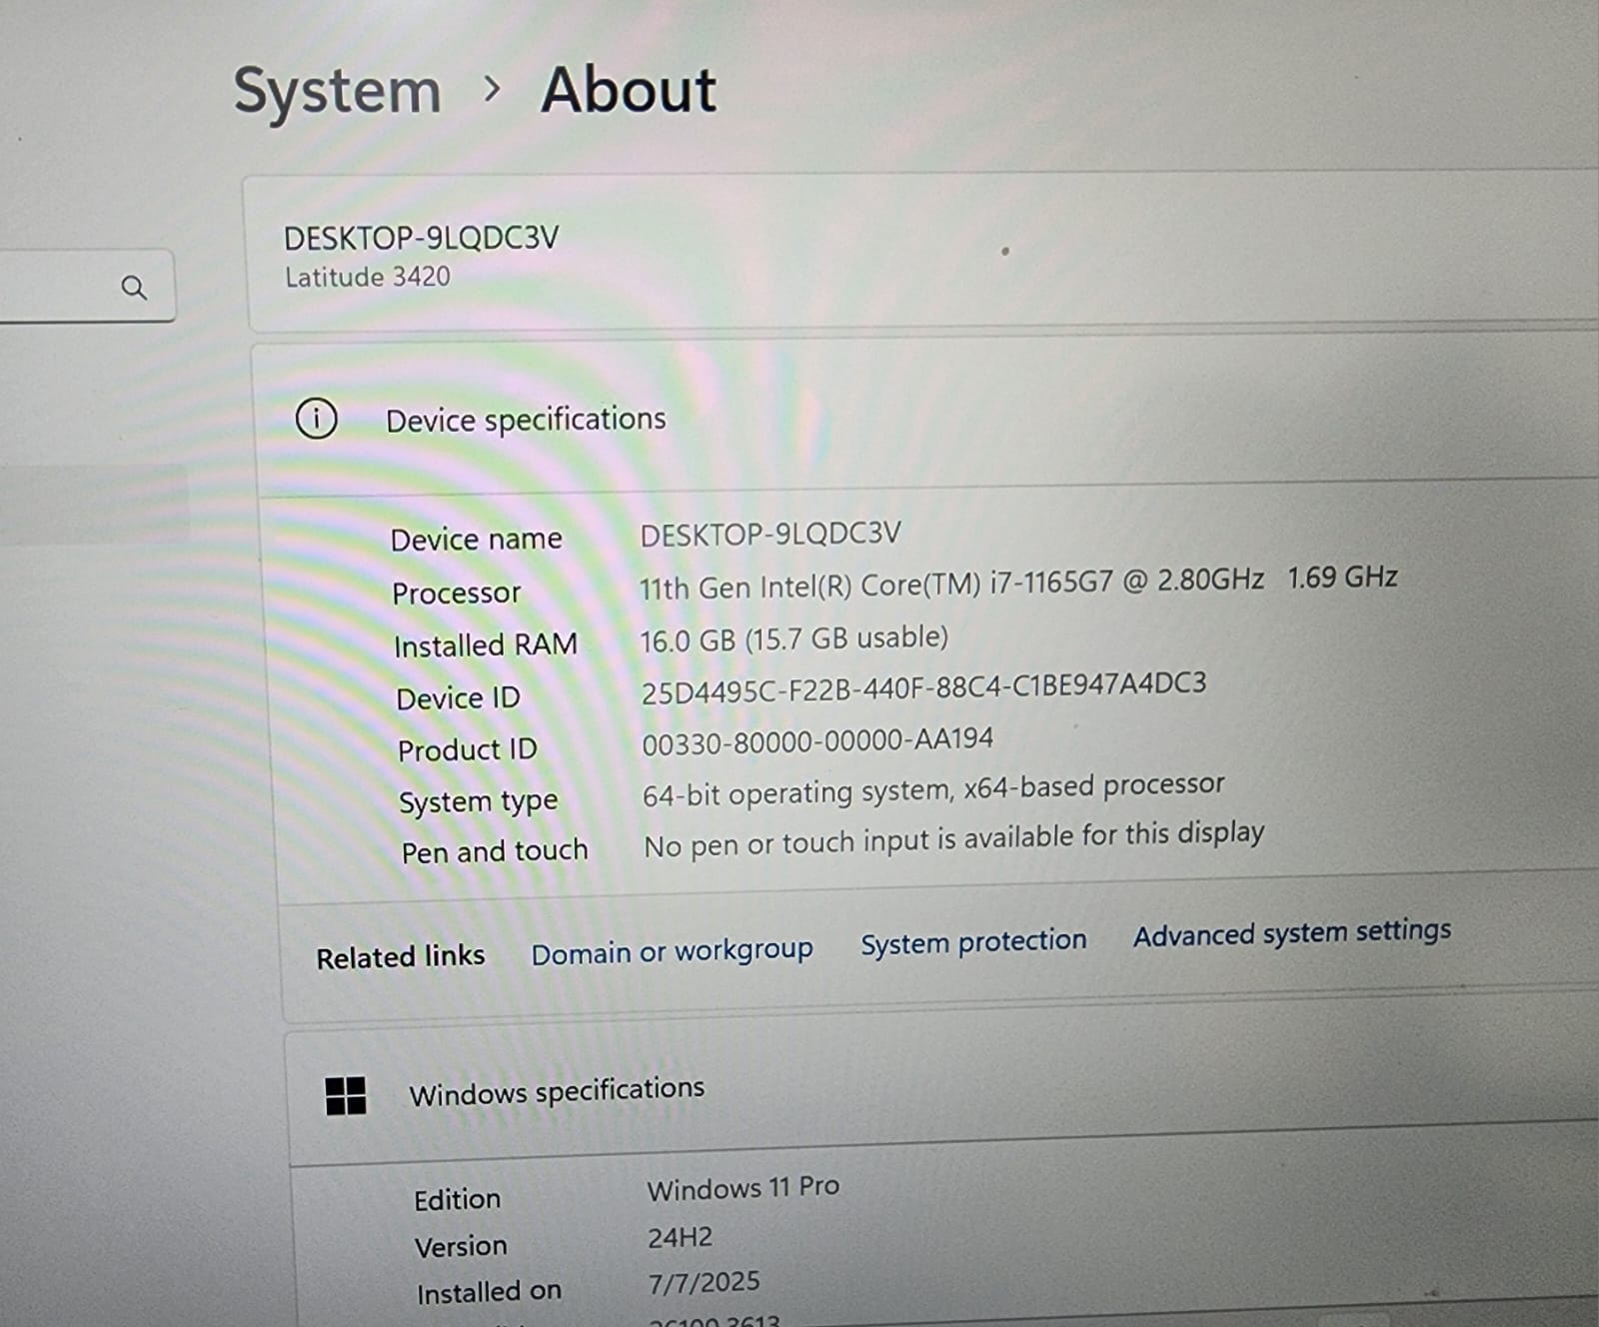Open Advanced system settings link
Screen dimensions: 1599x1327
[x=1291, y=932]
